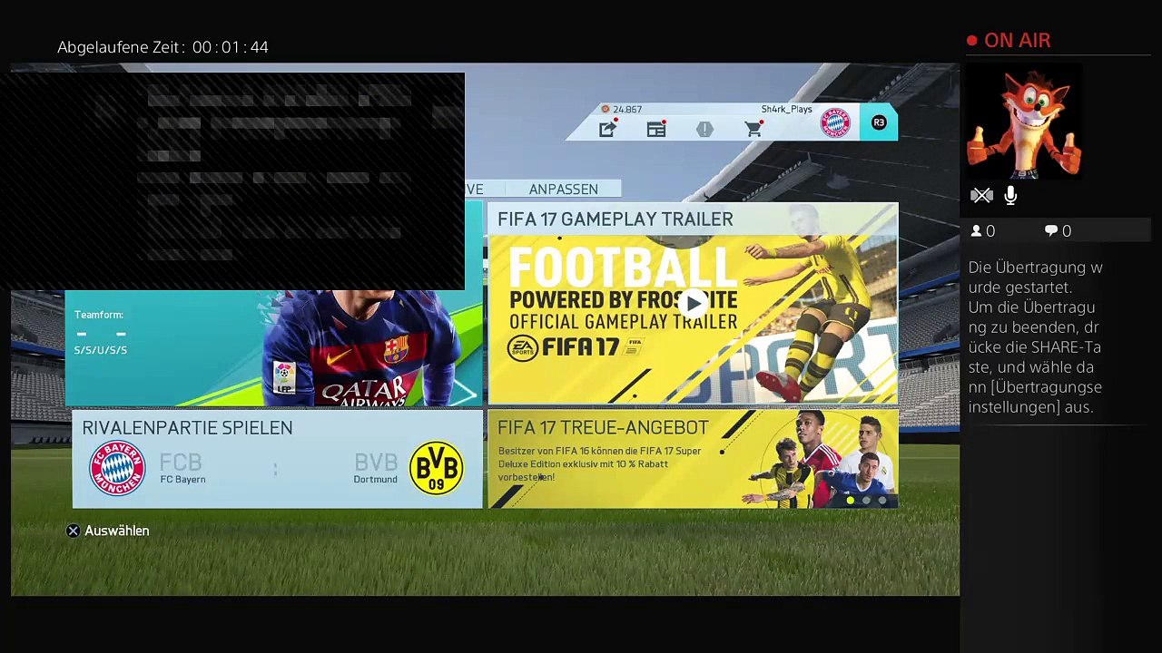1162x653 pixels.
Task: Open the FIFA 17 Treue-Angebot tile
Action: point(693,459)
